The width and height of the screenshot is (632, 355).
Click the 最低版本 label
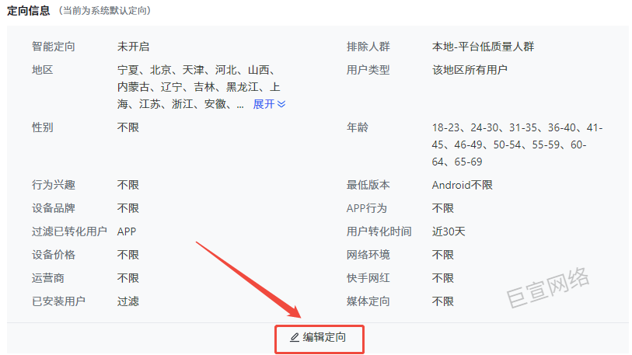pyautogui.click(x=368, y=185)
